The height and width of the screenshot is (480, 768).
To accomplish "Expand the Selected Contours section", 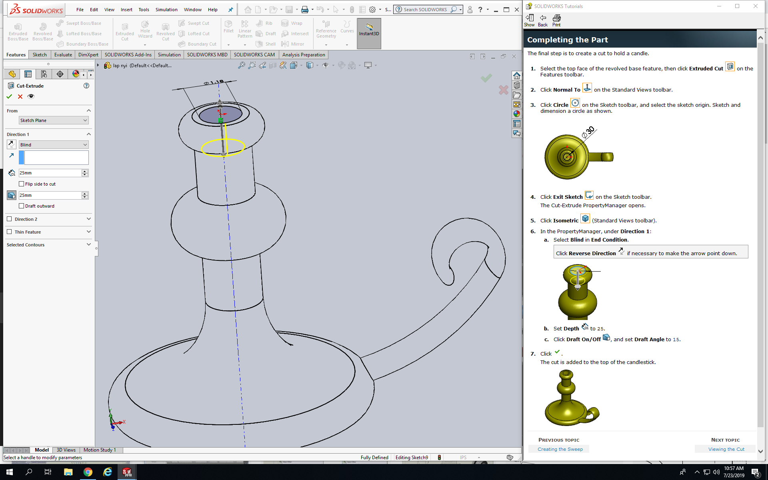I will click(x=88, y=245).
